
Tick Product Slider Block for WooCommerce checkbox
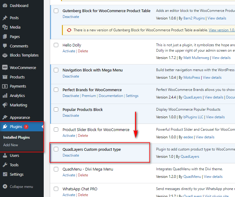click(x=56, y=130)
